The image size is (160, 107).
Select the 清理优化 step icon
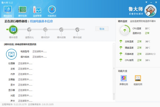(x=29, y=30)
